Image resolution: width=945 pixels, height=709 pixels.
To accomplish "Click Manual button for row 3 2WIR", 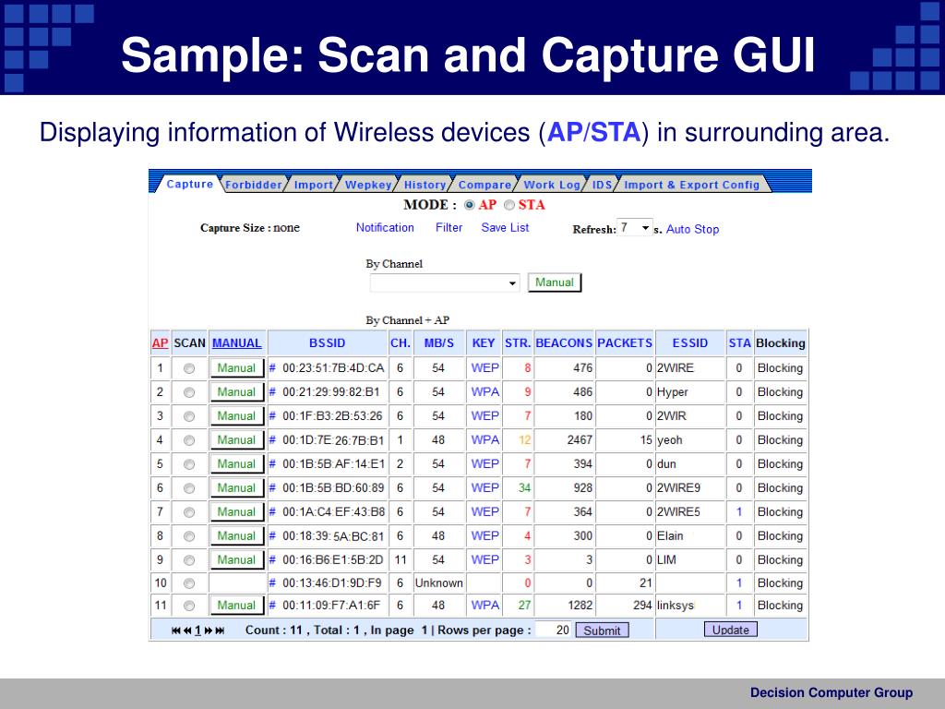I will coord(237,416).
